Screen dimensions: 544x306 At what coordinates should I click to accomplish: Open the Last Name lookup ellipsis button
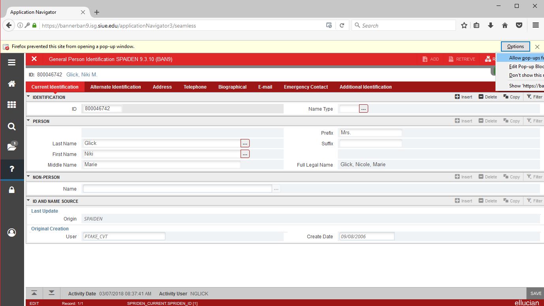point(245,143)
